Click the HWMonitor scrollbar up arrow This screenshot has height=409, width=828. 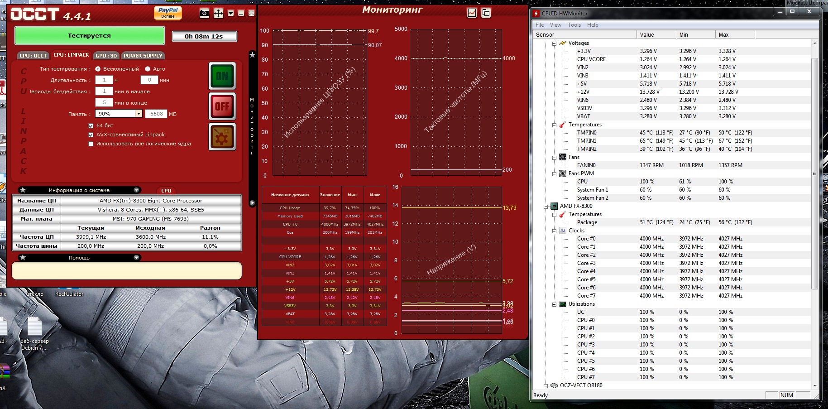tap(814, 43)
